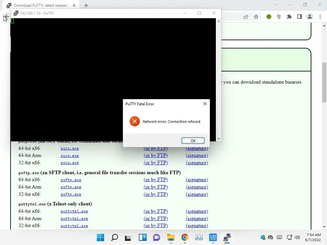Select the Download PuTTY latest release tab

click(x=40, y=5)
